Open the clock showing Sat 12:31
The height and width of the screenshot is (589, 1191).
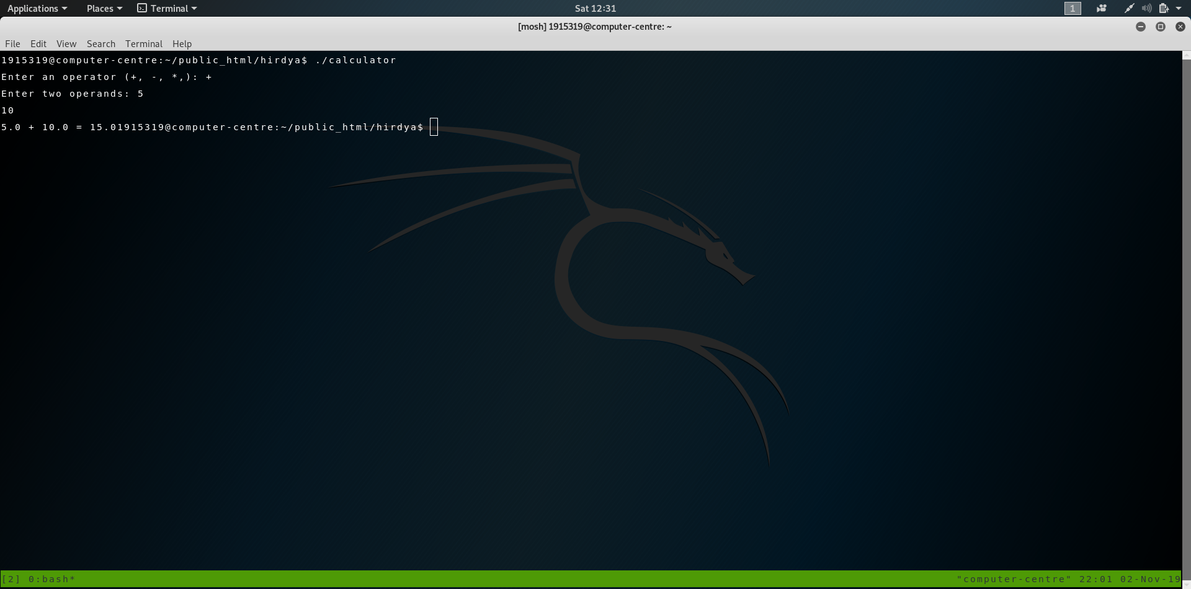point(595,8)
